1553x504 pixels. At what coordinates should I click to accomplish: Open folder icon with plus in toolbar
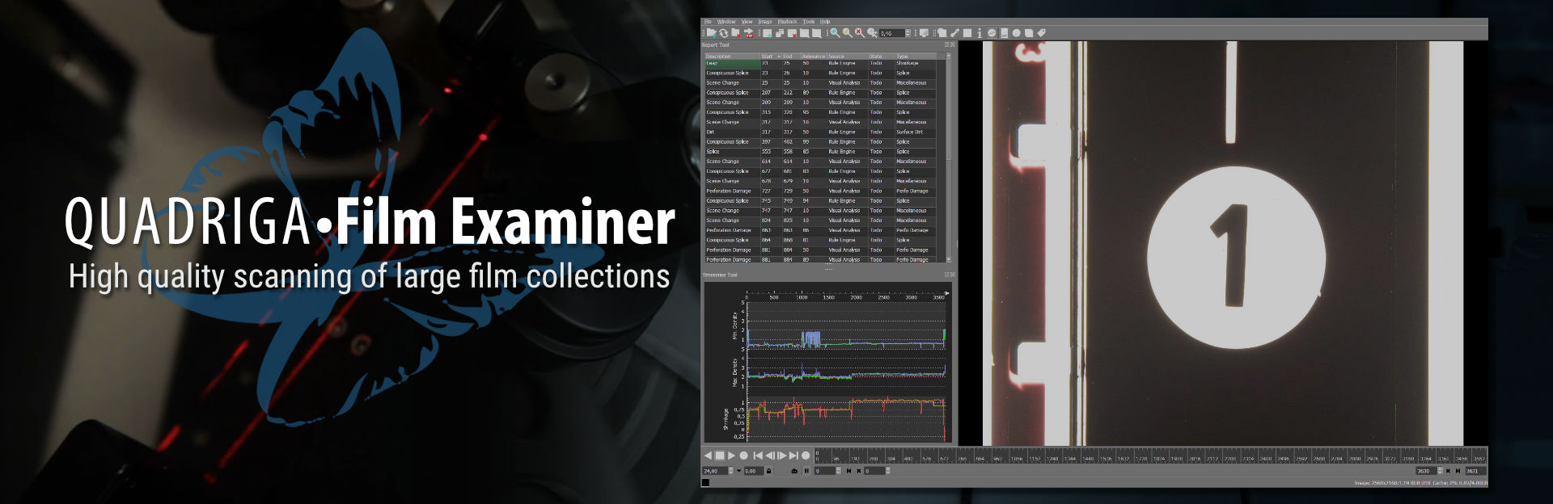712,33
